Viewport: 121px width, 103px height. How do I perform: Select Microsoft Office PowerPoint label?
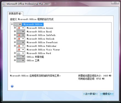42,42
